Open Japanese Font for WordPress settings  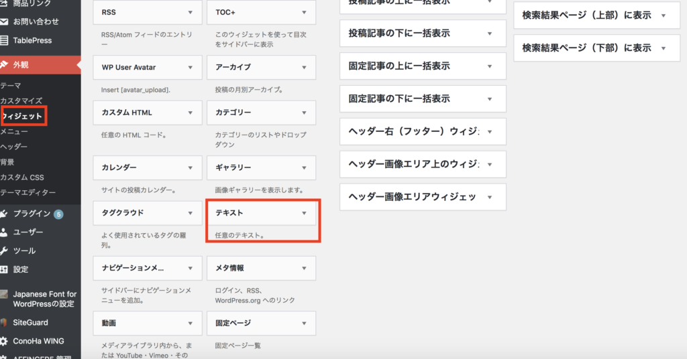(44, 299)
